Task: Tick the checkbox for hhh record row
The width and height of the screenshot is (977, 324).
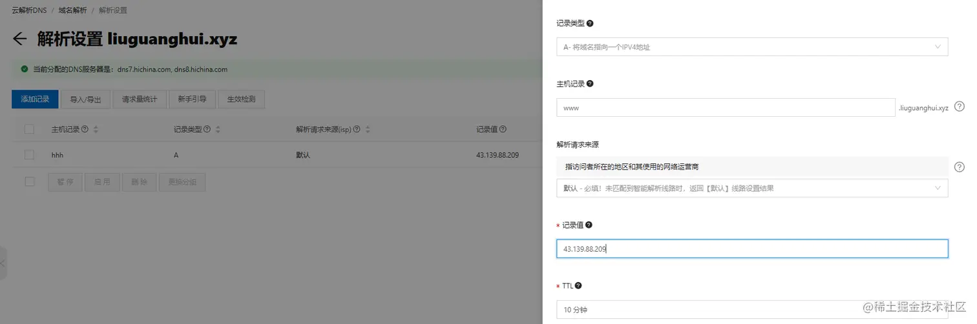Action: [29, 155]
